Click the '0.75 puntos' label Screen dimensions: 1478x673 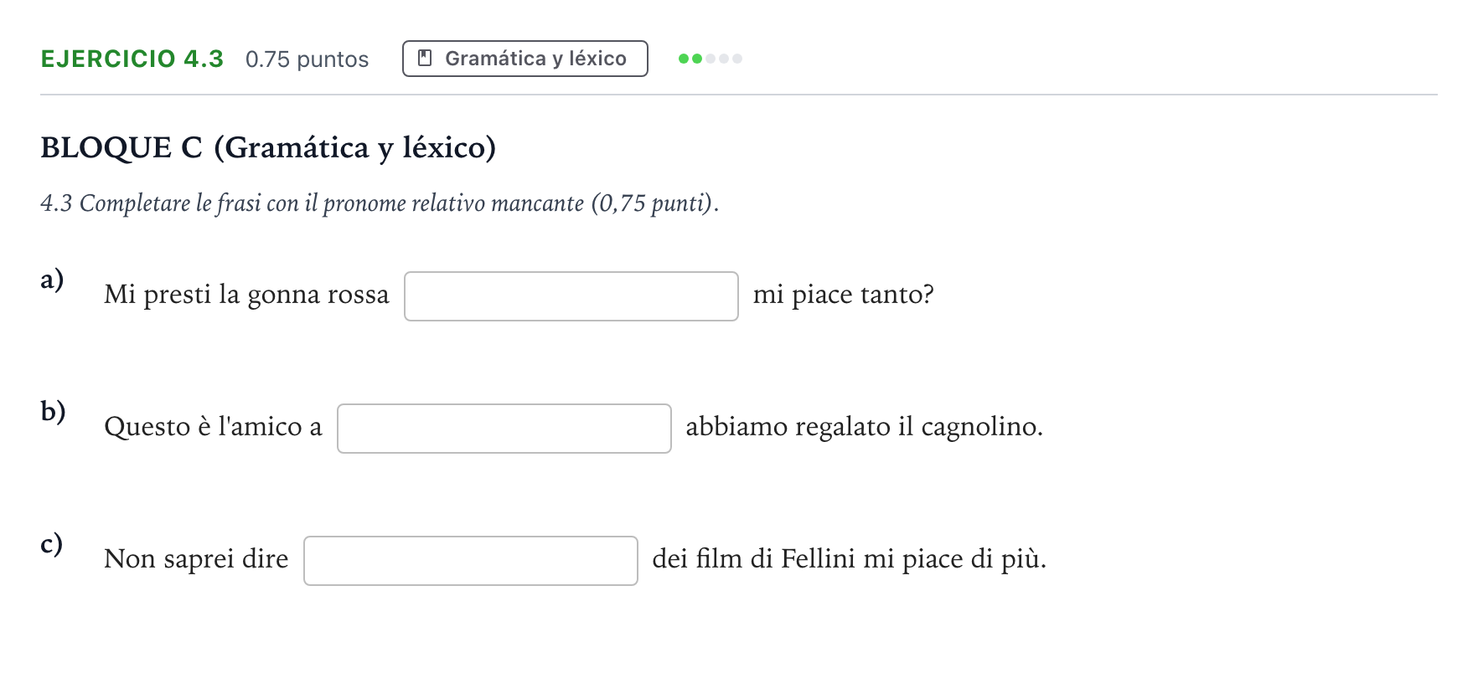pyautogui.click(x=307, y=59)
